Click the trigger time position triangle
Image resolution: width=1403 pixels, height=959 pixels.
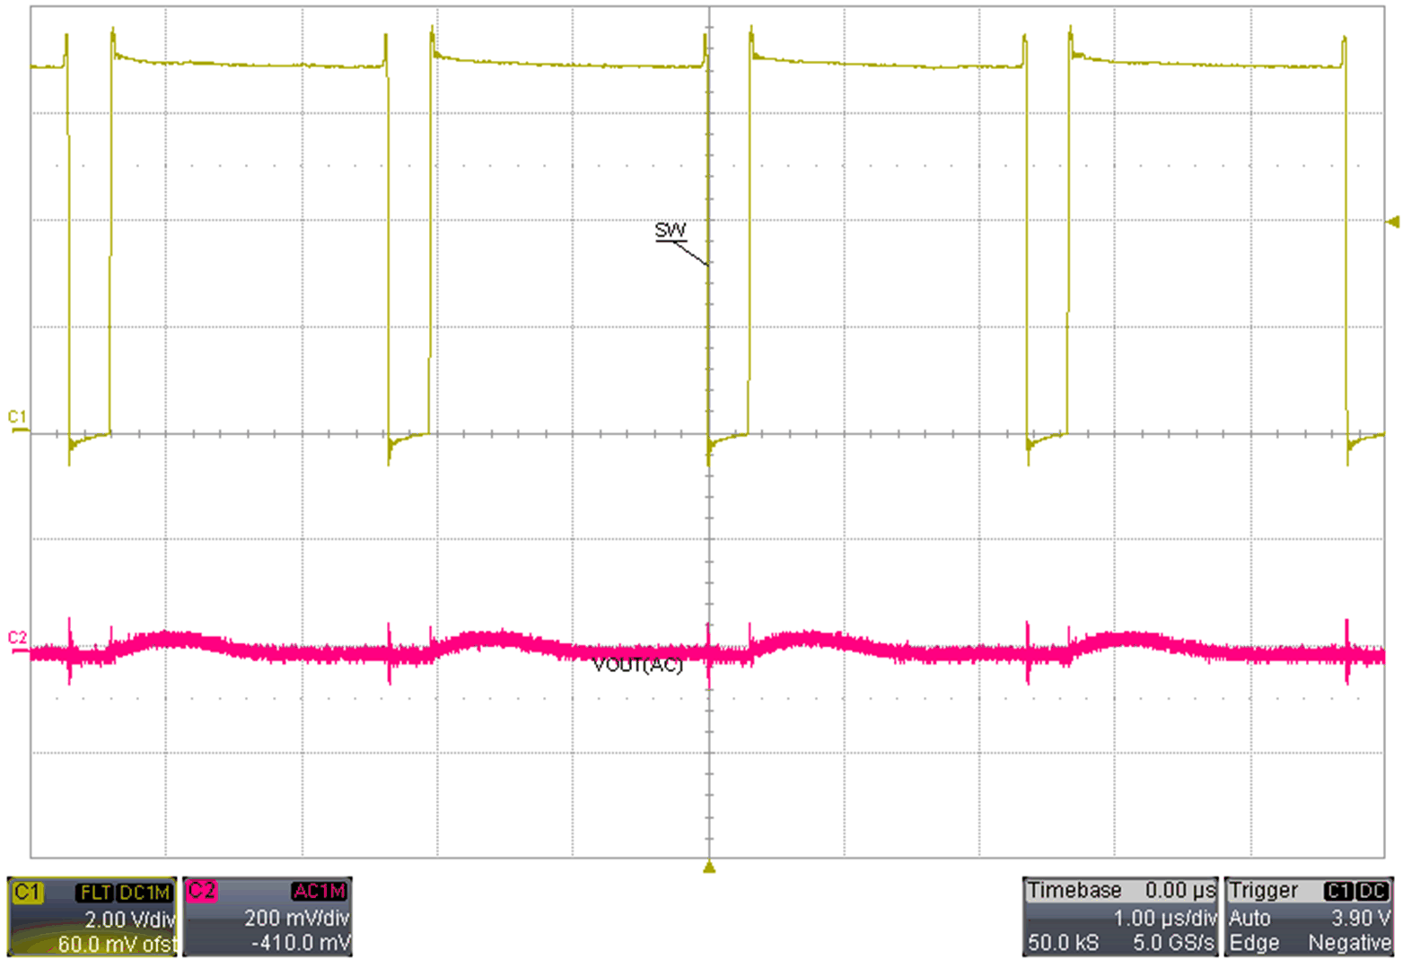click(709, 867)
